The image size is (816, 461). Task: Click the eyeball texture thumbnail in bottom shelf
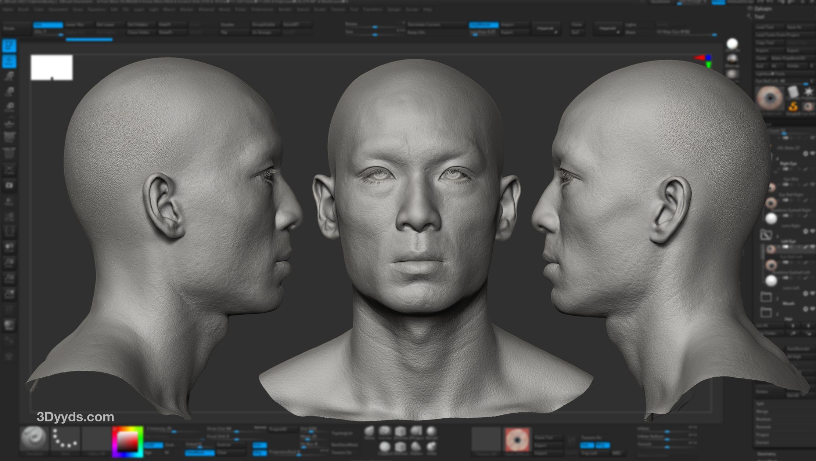(517, 440)
